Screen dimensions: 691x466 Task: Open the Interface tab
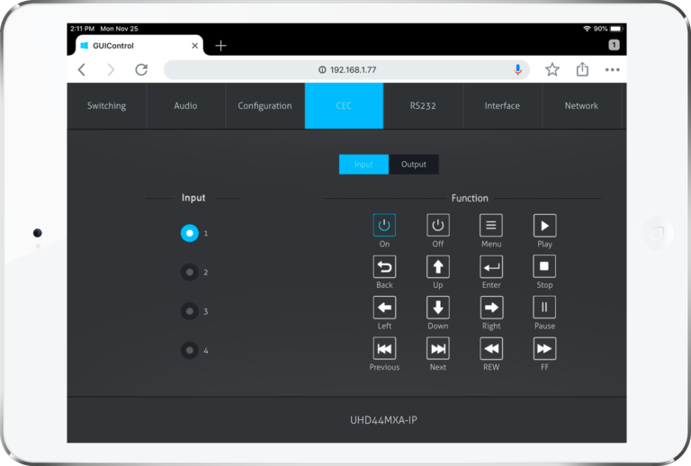[502, 106]
